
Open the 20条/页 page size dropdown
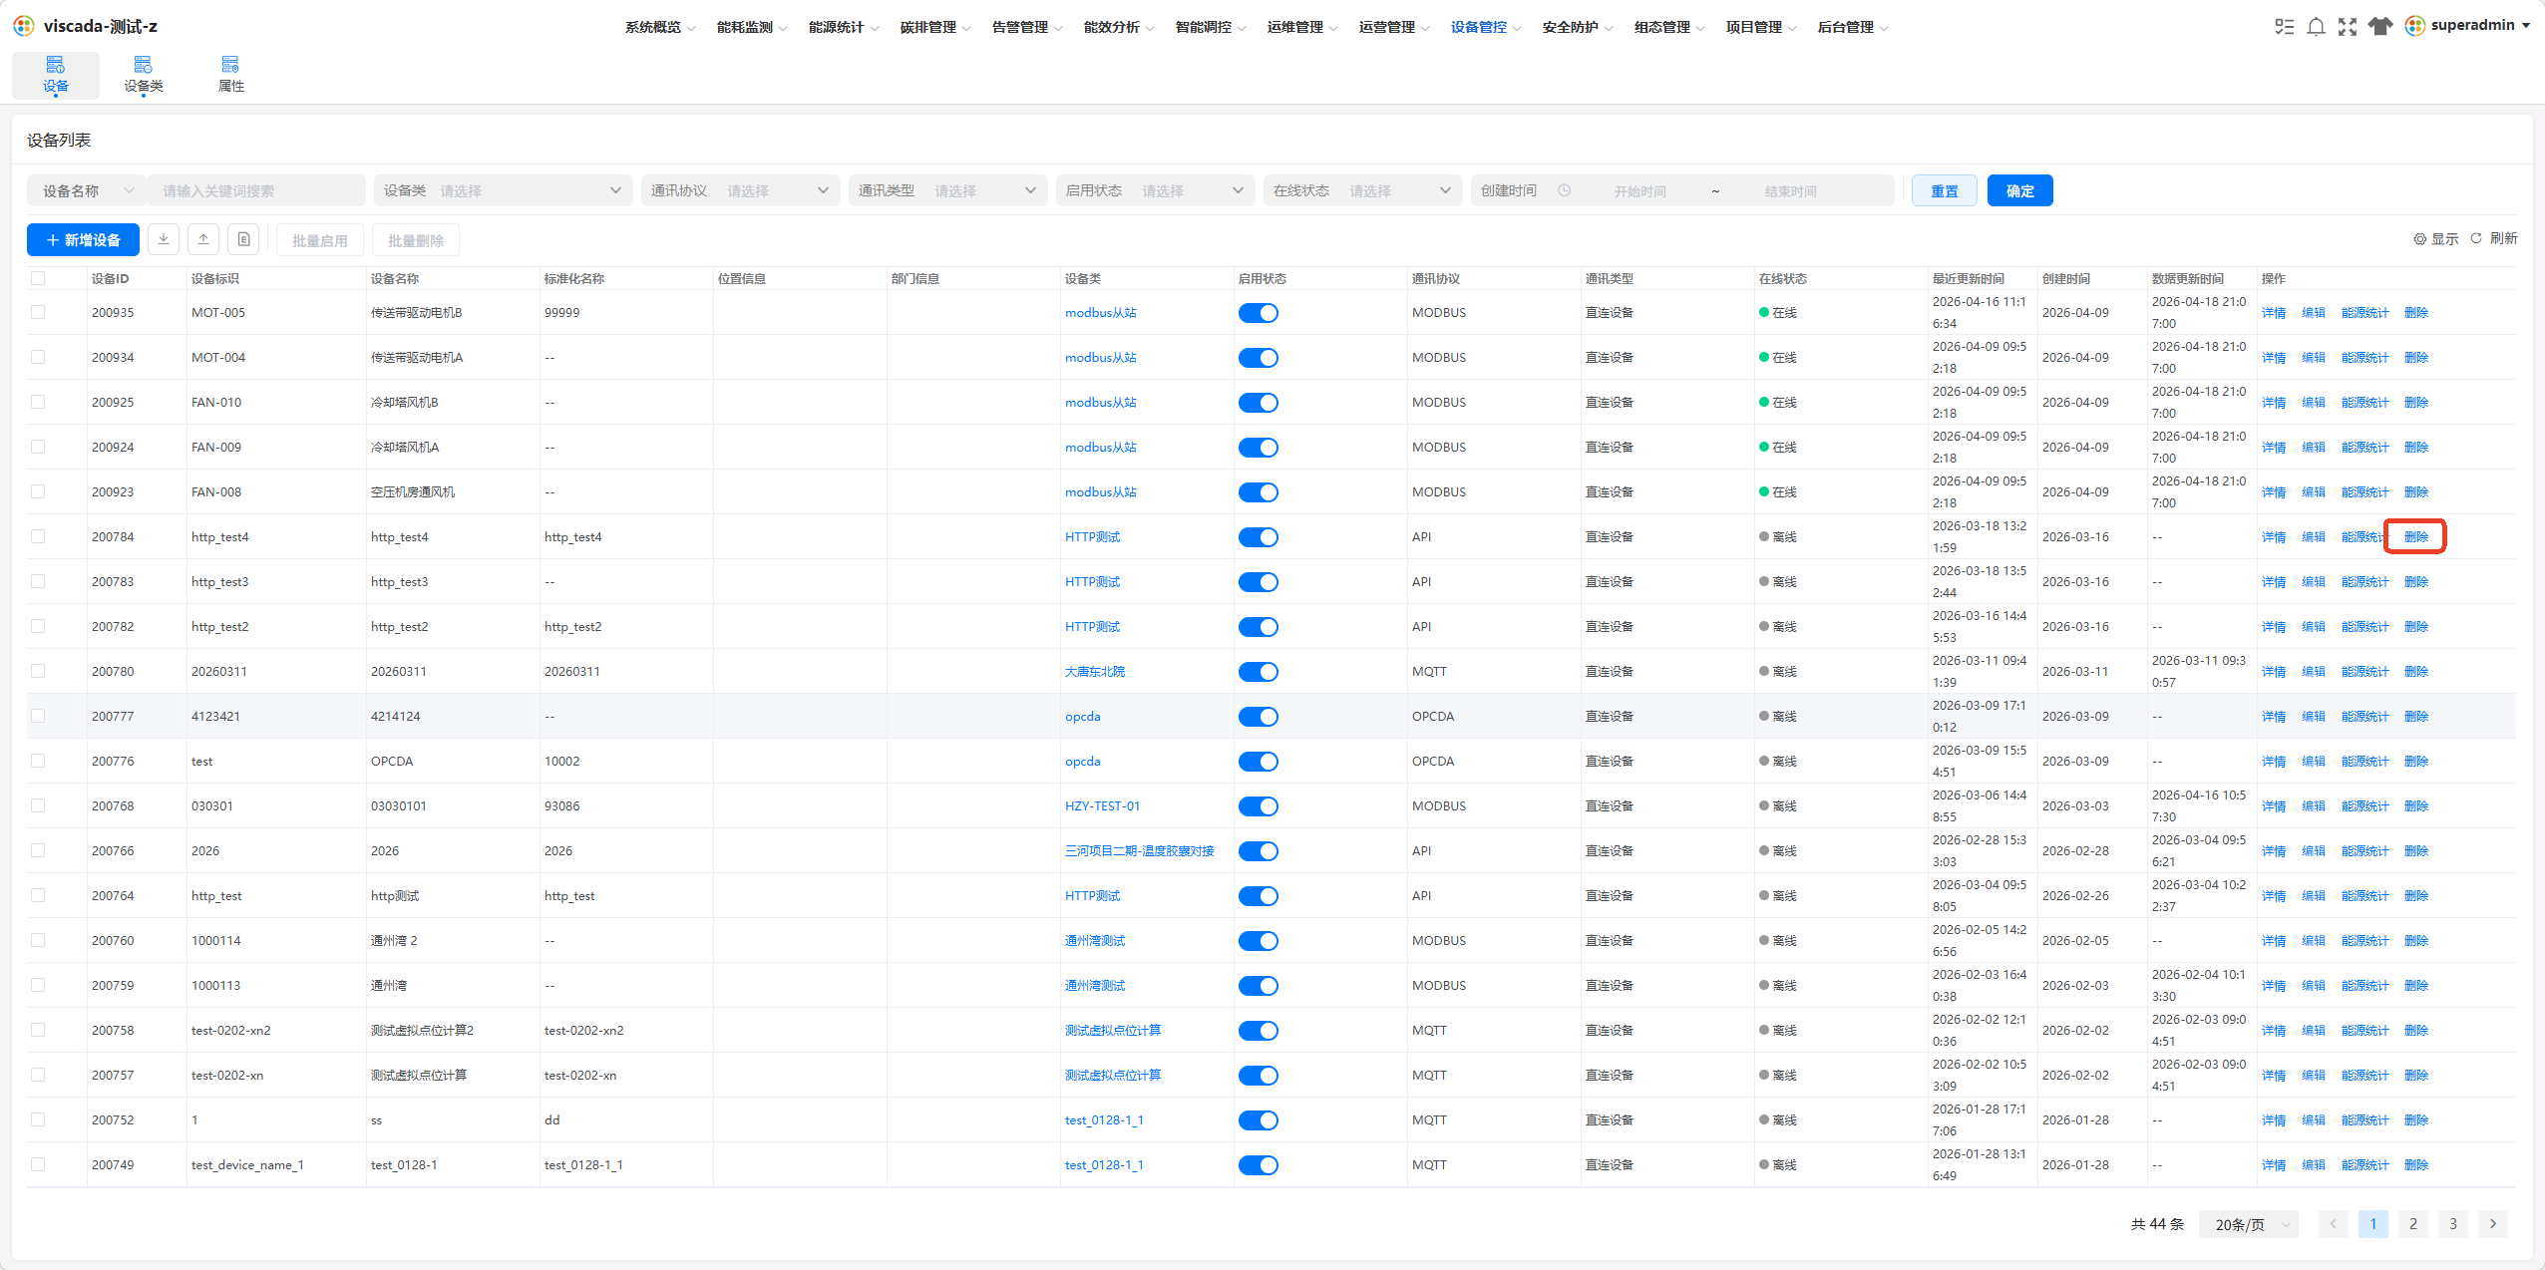pos(2249,1224)
